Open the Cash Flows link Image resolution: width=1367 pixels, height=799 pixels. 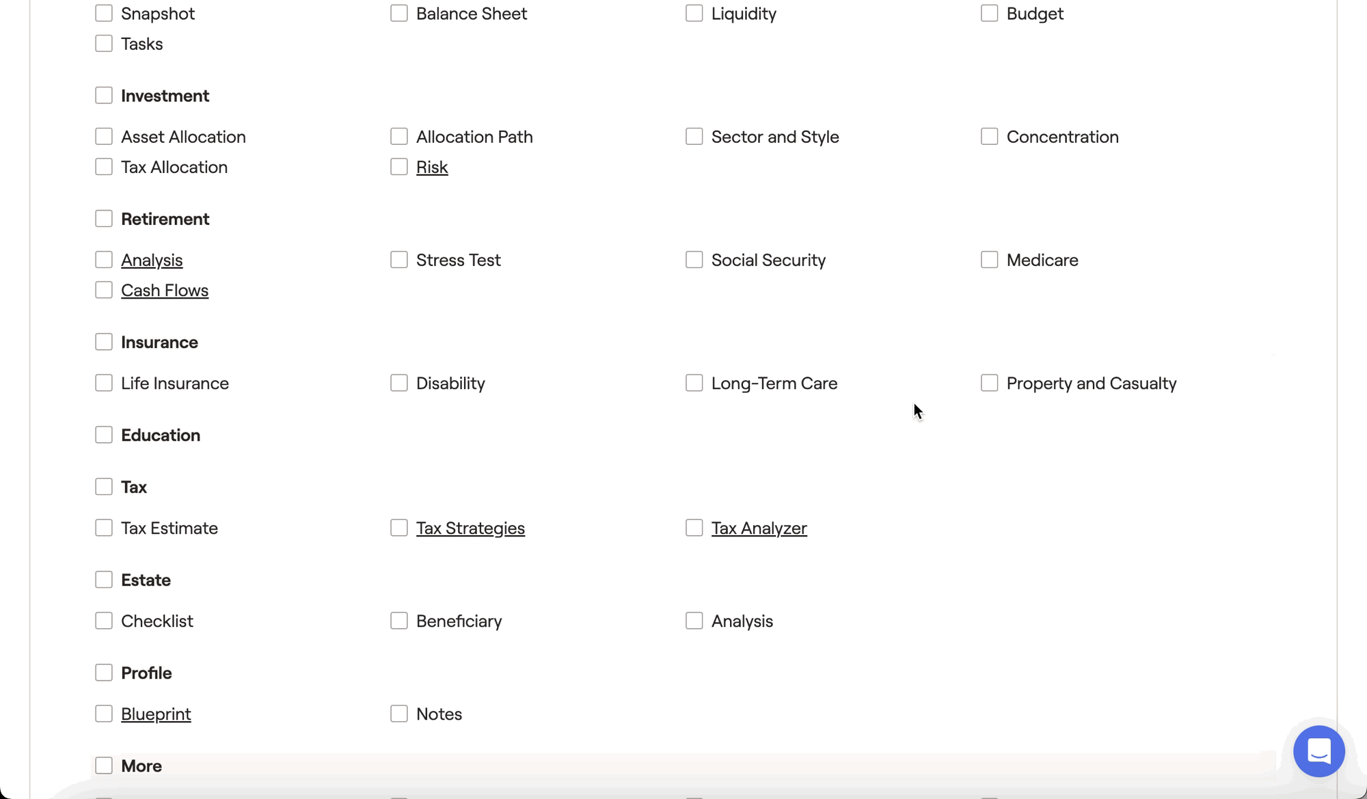[165, 290]
